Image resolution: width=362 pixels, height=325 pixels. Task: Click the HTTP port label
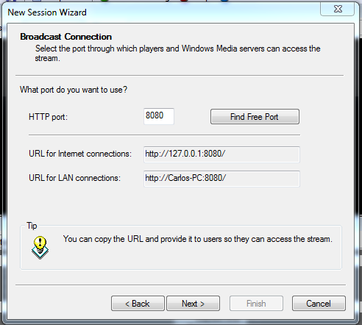[x=48, y=117]
